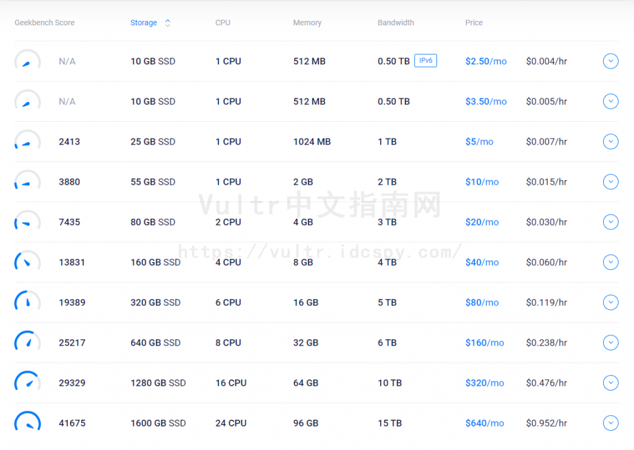Expand the $10/mo plan details

(610, 182)
